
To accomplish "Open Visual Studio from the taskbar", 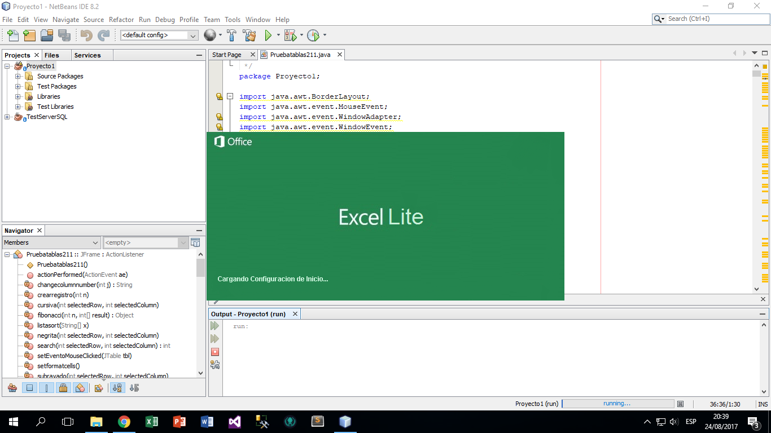I will click(235, 421).
